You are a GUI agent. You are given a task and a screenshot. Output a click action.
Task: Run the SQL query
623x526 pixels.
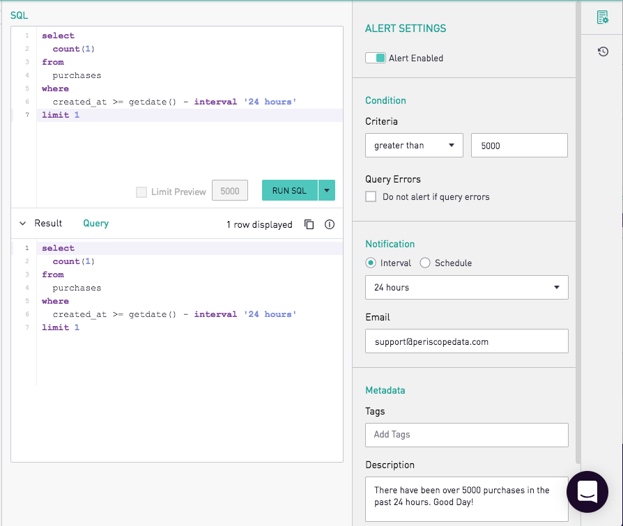point(290,190)
